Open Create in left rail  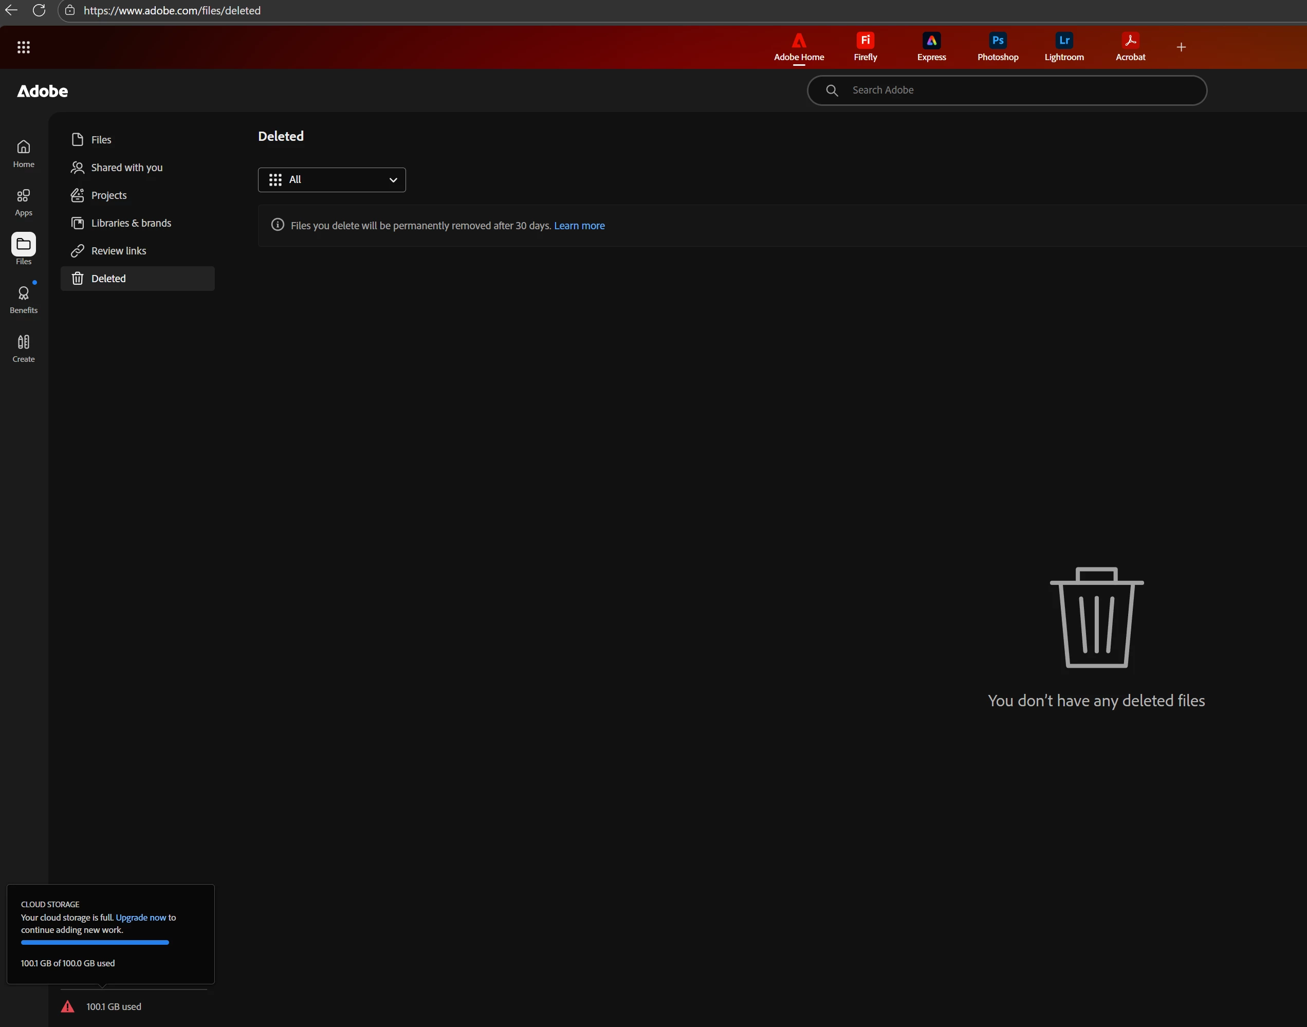(x=24, y=348)
